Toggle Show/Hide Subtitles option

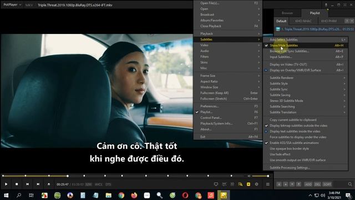[x=305, y=46]
